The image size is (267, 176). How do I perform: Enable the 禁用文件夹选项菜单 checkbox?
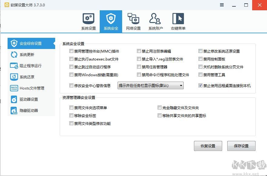tap(72, 107)
